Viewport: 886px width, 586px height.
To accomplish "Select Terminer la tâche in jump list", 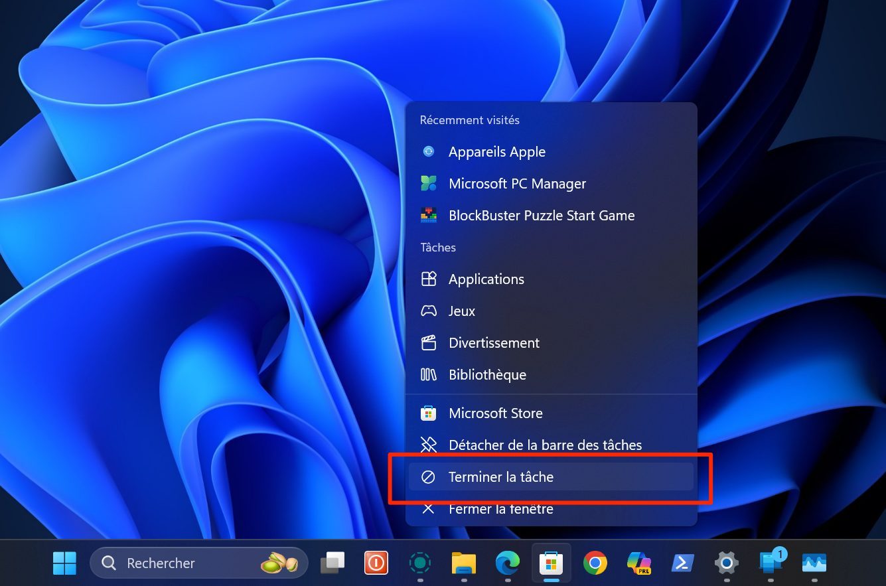I will (551, 476).
